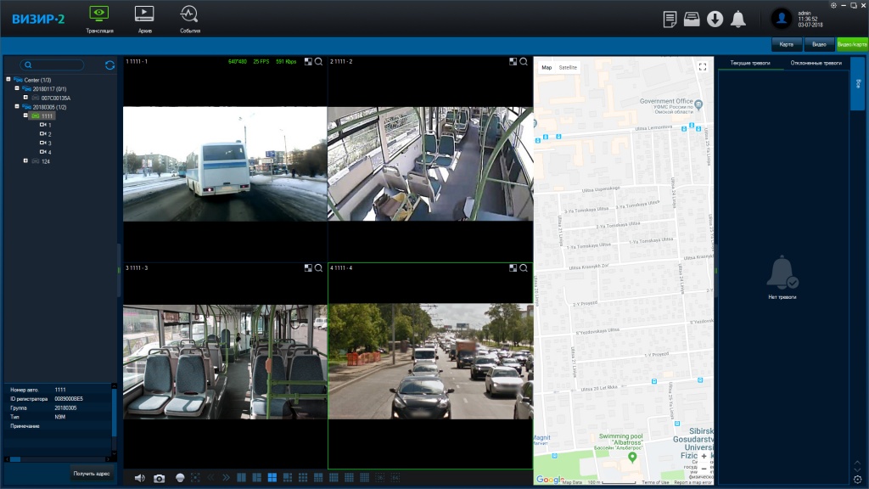Click the Получить адрес button

[x=91, y=473]
